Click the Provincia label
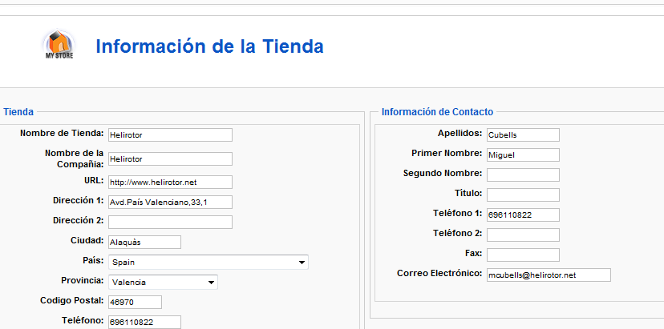 click(83, 280)
